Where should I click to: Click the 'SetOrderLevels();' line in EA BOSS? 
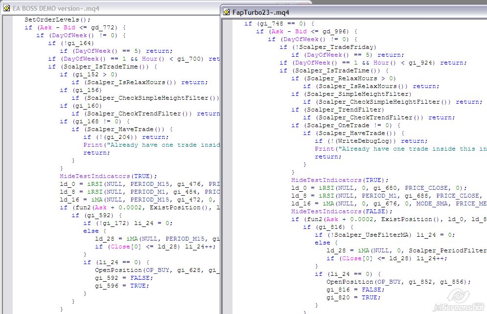(x=57, y=20)
